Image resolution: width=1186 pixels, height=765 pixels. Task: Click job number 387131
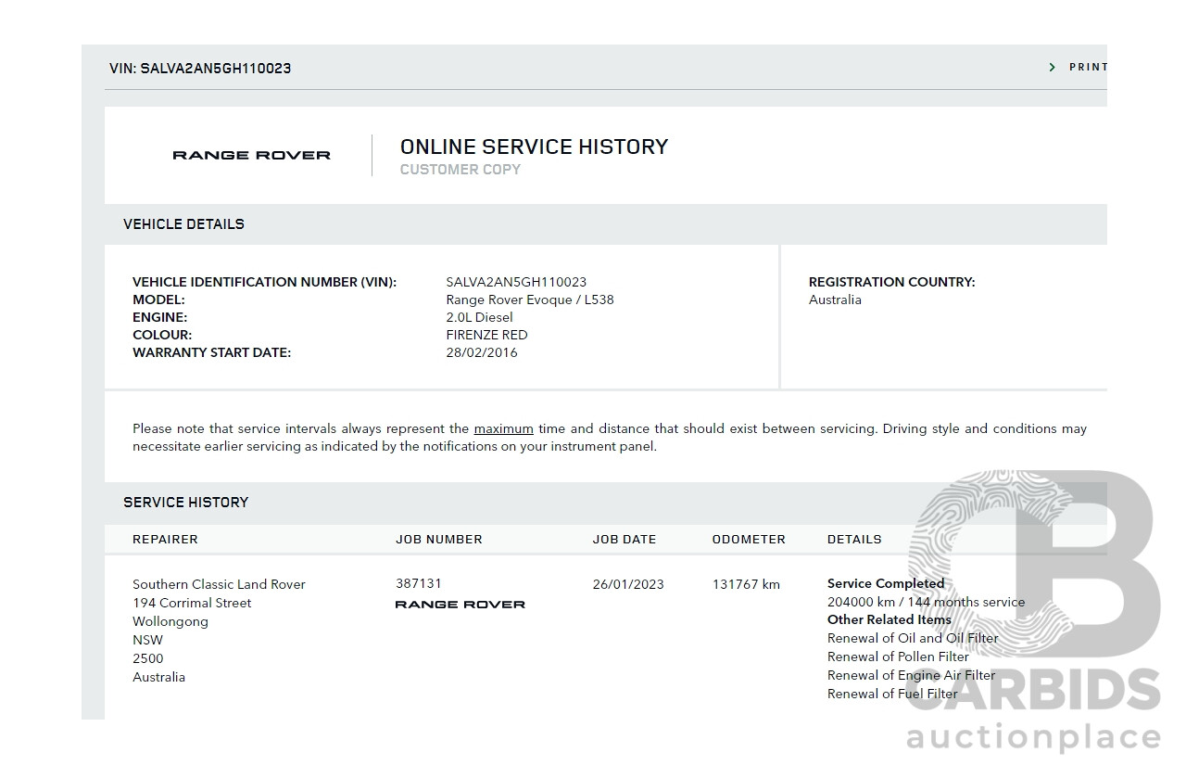click(x=418, y=583)
